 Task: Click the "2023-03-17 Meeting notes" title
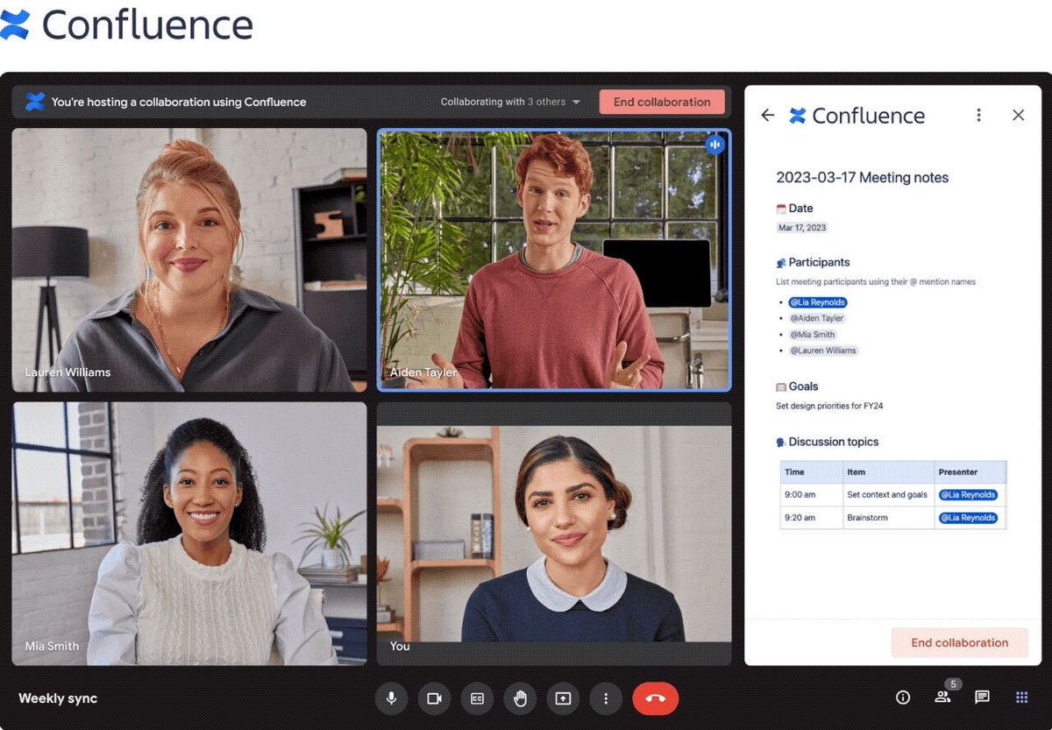tap(862, 177)
